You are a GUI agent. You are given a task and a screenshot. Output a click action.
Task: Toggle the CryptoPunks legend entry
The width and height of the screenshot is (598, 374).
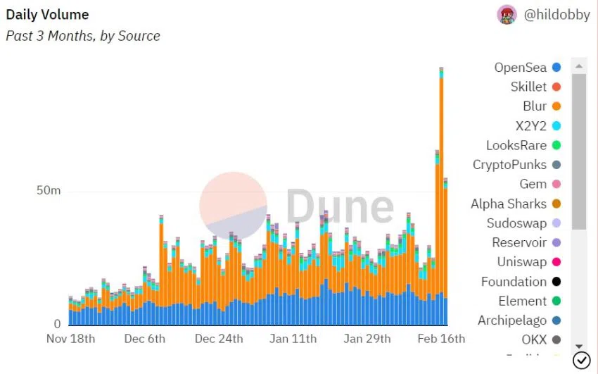tap(517, 165)
